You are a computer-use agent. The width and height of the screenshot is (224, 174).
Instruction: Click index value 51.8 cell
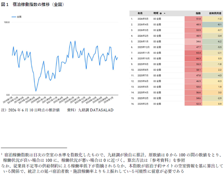(x=193, y=19)
